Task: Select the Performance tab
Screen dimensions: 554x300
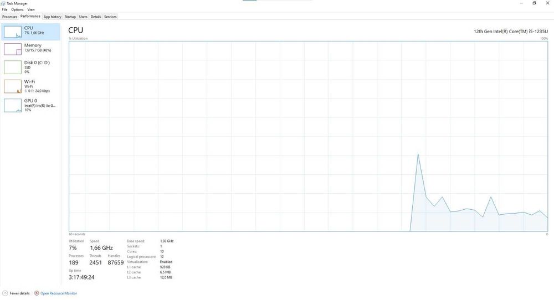Action: click(30, 16)
